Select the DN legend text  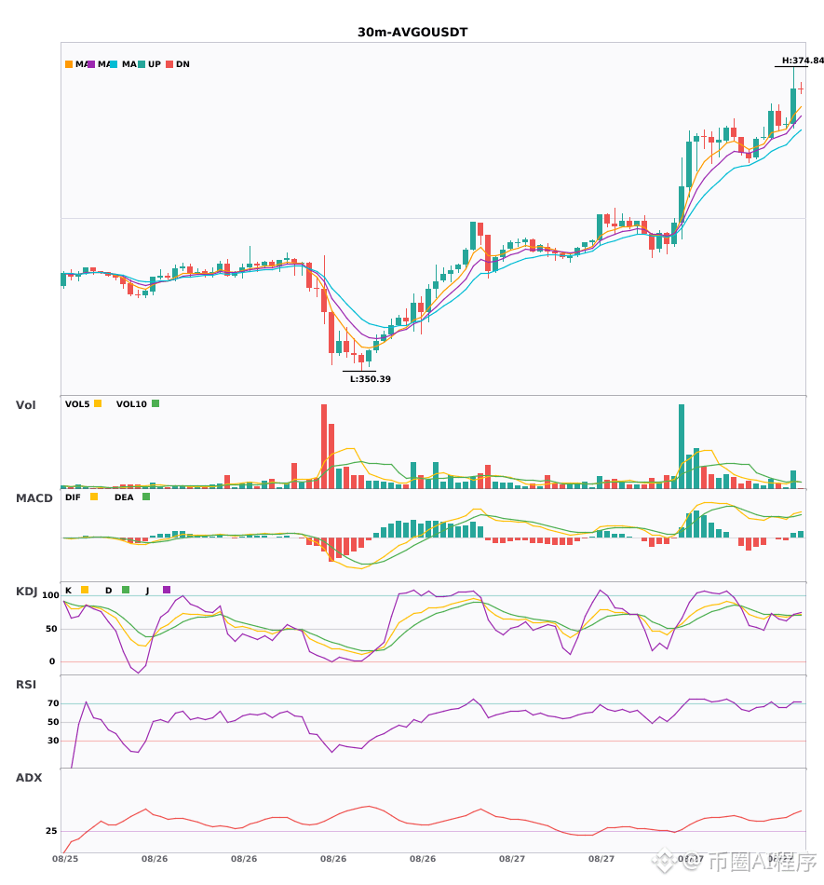tap(182, 64)
